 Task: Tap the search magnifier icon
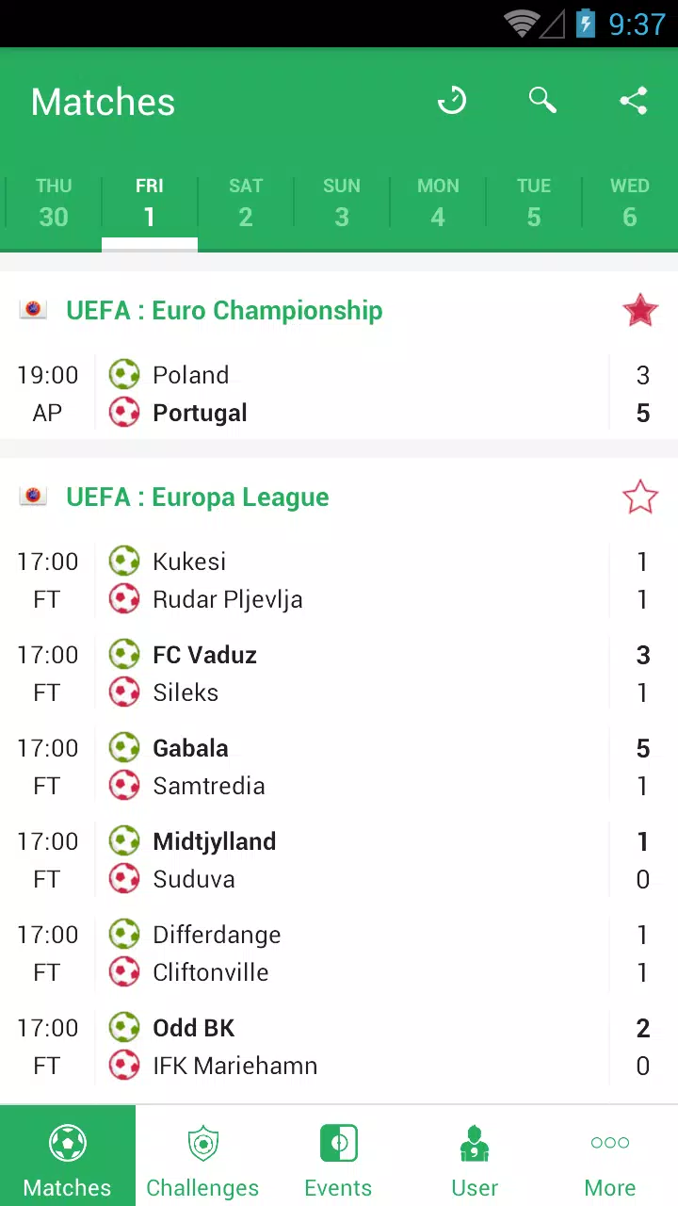pos(542,100)
